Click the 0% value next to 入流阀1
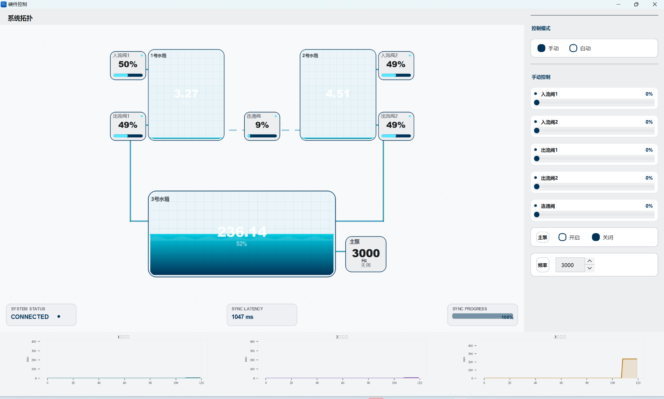This screenshot has width=664, height=399. [x=649, y=94]
